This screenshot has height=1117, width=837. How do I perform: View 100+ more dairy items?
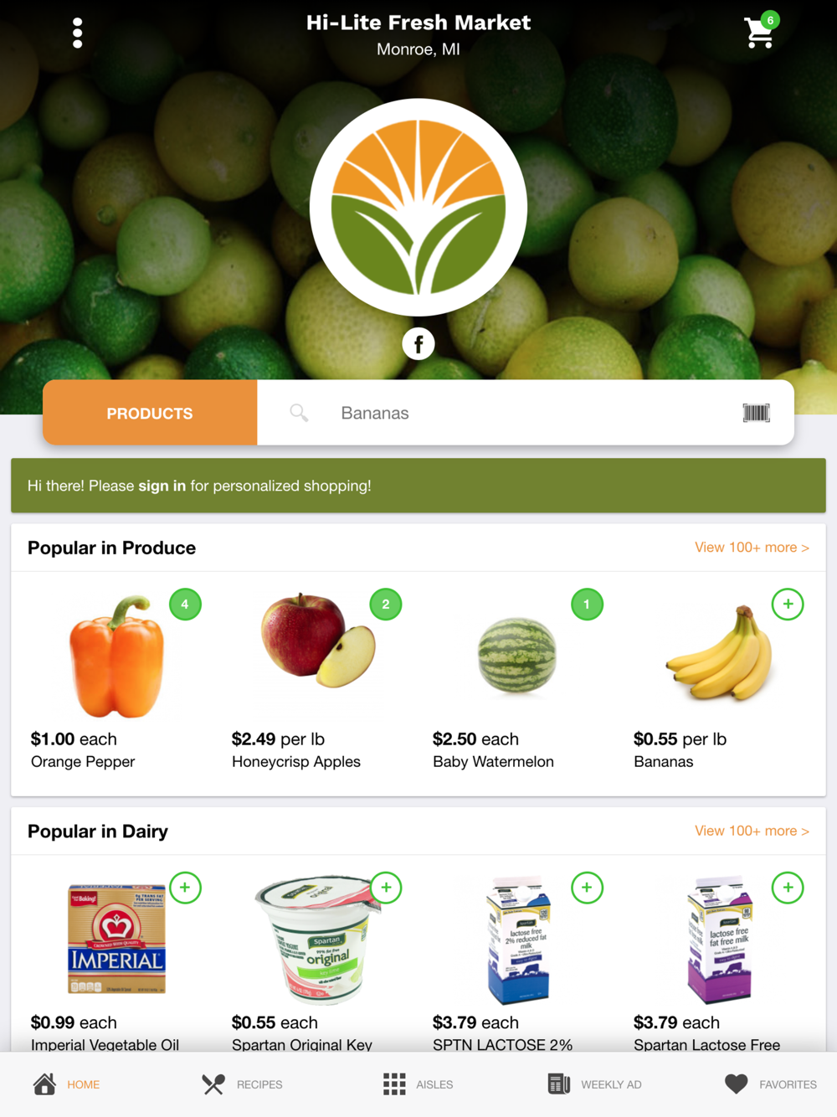click(x=752, y=831)
